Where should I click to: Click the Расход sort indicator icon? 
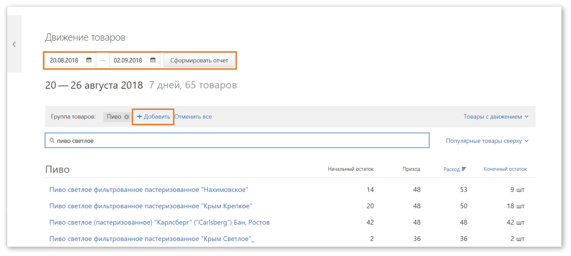(464, 169)
